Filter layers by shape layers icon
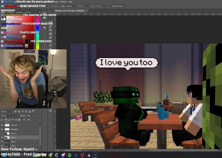The width and height of the screenshot is (222, 158). click(26, 112)
